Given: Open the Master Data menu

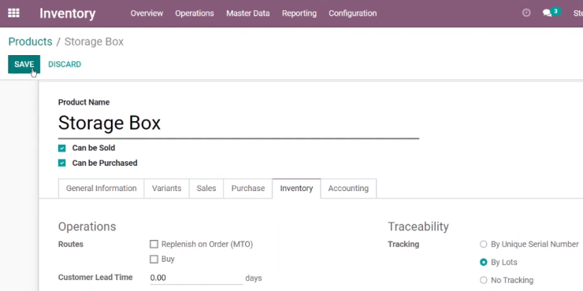Looking at the screenshot, I should [248, 13].
